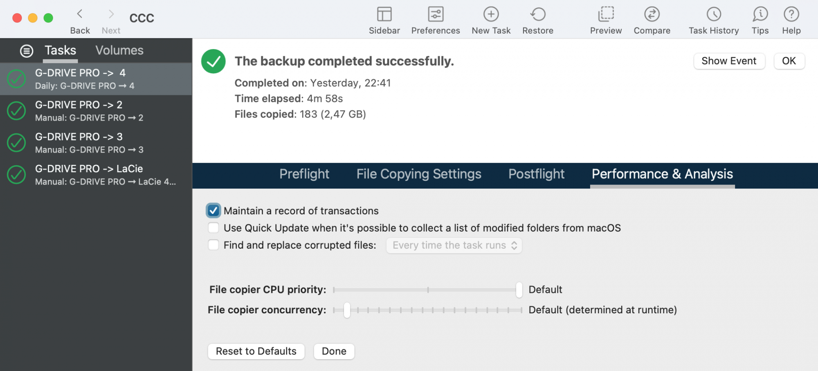Screen dimensions: 818x371
Task: Create a New Task via plus icon
Action: (491, 15)
